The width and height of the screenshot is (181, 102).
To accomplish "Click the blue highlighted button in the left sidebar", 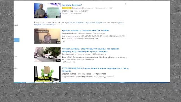I will pos(16,40).
